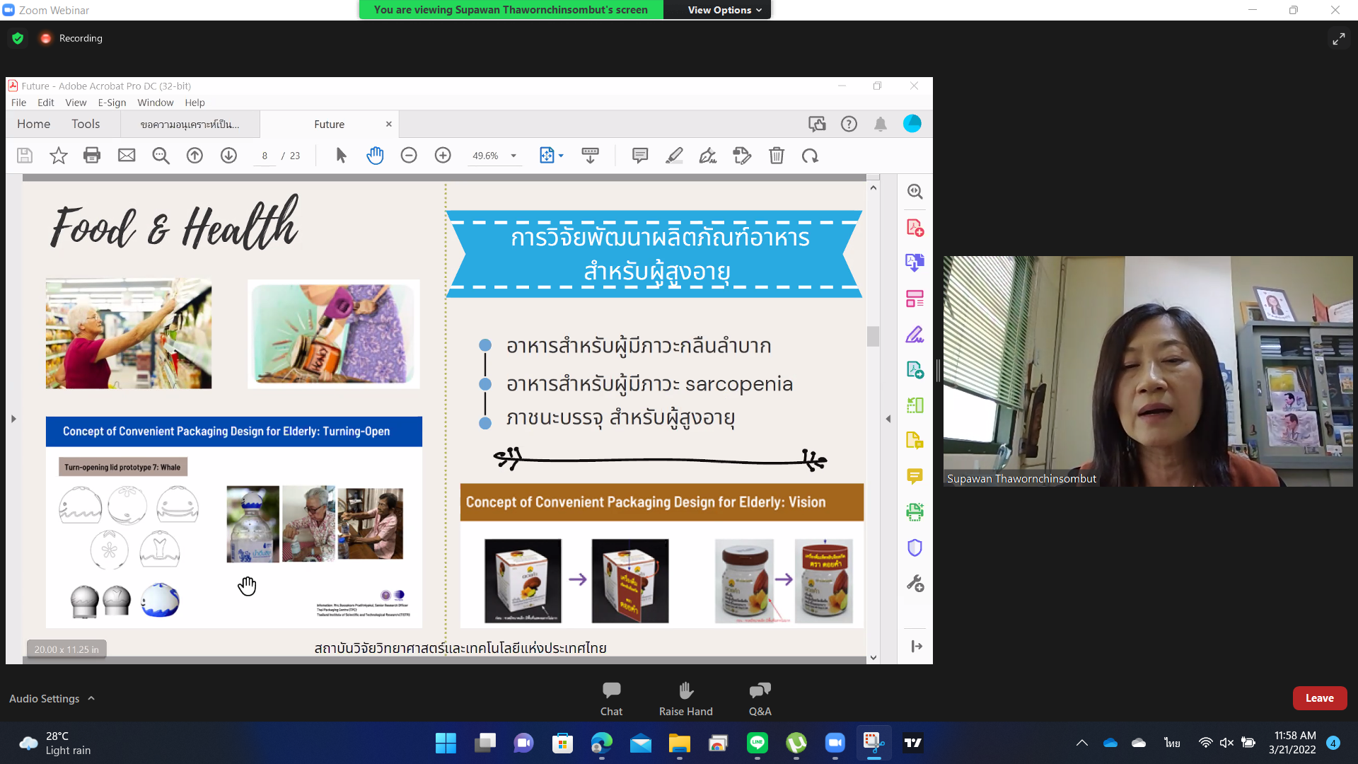1358x764 pixels.
Task: Click the Home button in Acrobat
Action: point(33,124)
